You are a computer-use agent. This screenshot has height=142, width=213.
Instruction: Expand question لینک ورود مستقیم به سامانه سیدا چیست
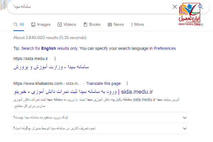(101, 118)
